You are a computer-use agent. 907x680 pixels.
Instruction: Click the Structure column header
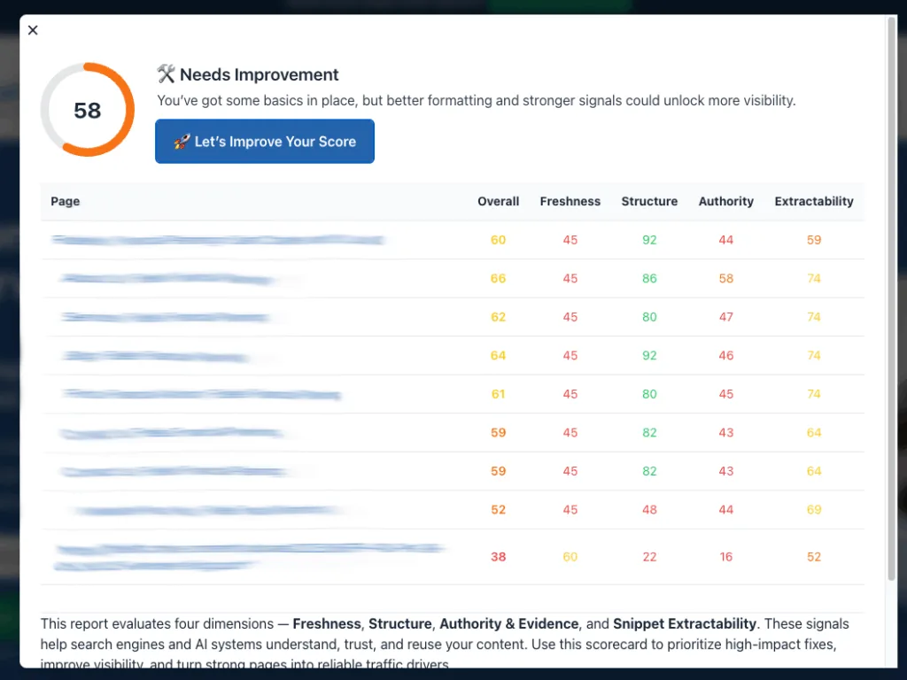point(649,201)
